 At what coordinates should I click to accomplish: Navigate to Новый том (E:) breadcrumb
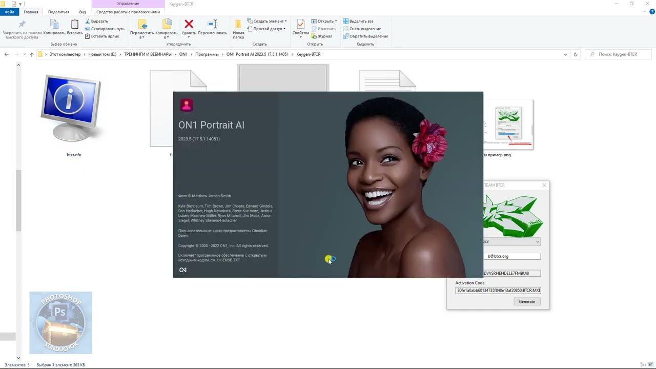tap(102, 54)
